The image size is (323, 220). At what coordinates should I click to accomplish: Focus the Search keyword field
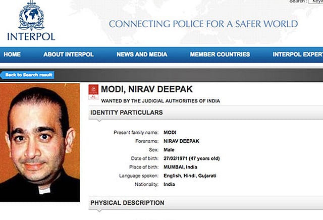[x=315, y=2]
